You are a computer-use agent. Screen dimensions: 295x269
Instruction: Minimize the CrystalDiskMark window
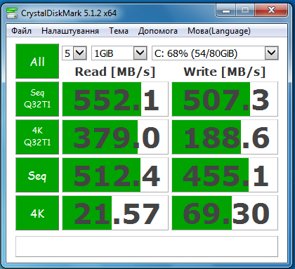(226, 11)
